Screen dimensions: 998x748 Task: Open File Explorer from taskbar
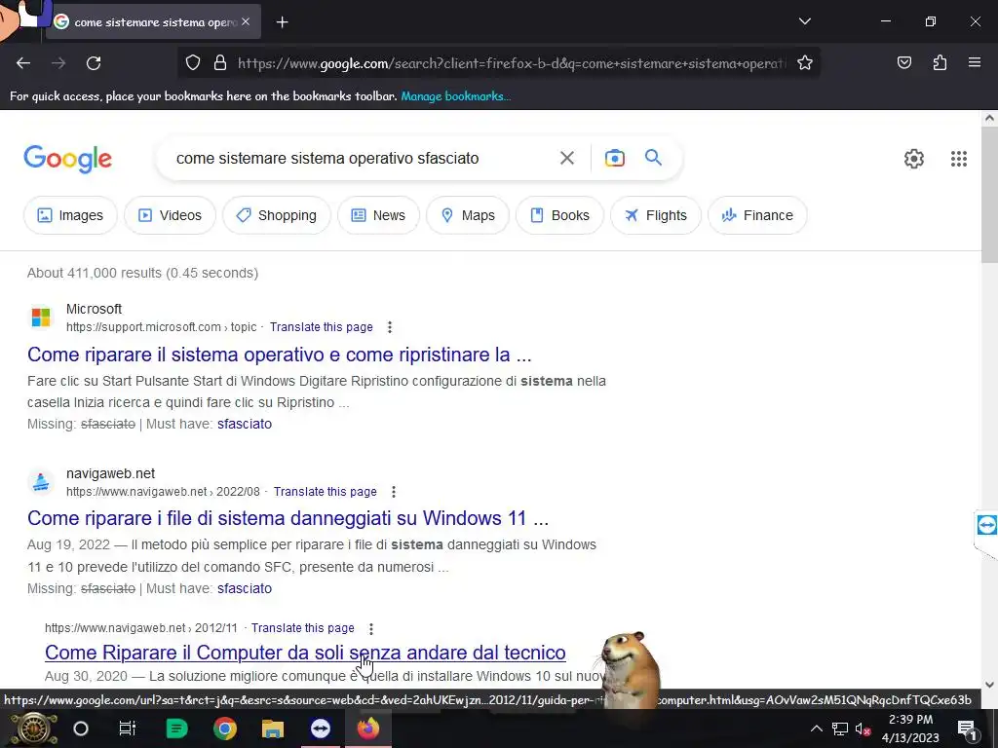click(273, 729)
